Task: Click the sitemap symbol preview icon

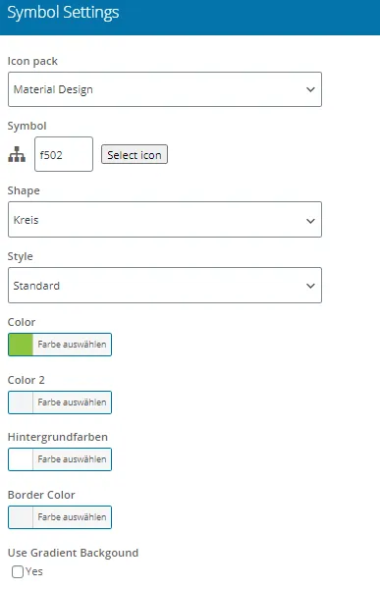Action: coord(17,154)
